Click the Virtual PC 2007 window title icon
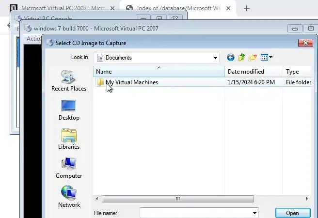 [x=28, y=29]
